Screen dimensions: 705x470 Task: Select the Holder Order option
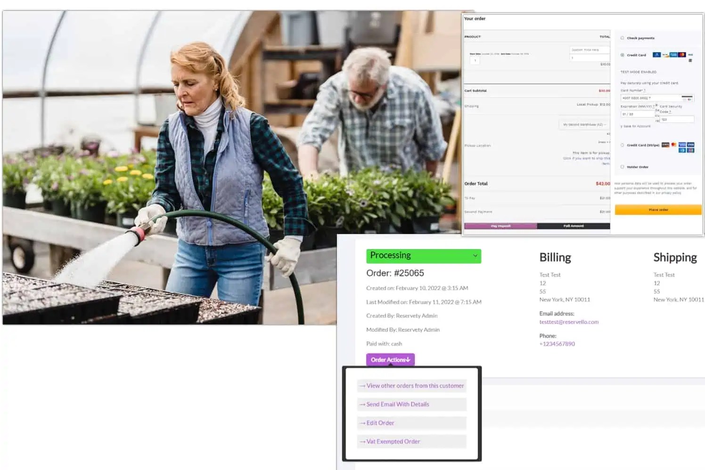tap(623, 166)
